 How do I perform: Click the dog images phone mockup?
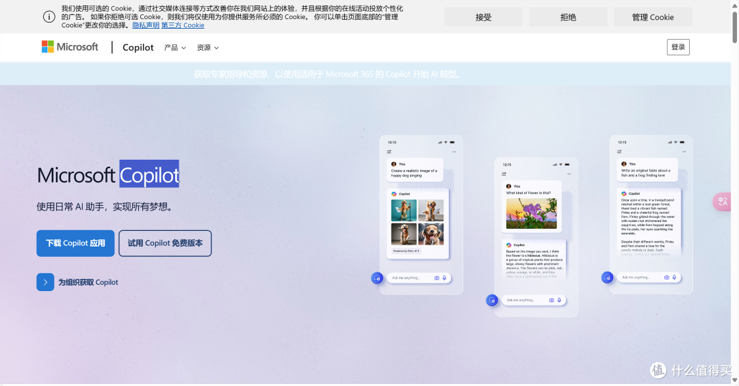tap(422, 215)
